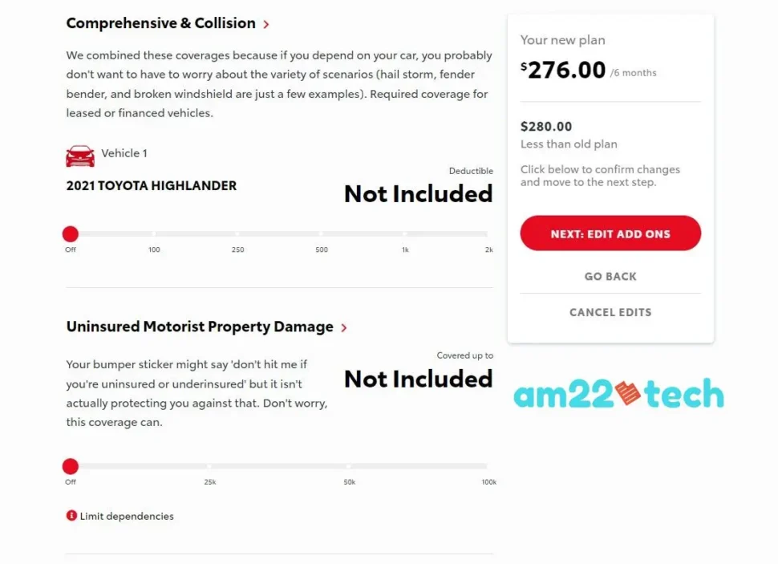The image size is (778, 564).
Task: Click GO BACK
Action: pyautogui.click(x=610, y=276)
